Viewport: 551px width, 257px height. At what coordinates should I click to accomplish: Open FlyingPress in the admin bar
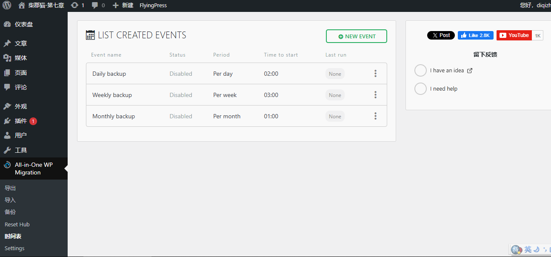tap(153, 6)
